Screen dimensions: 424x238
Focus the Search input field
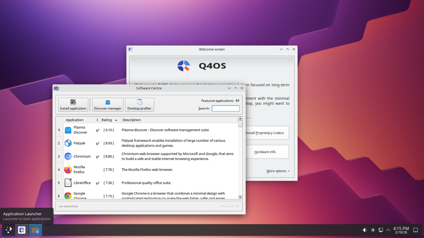coord(226,108)
